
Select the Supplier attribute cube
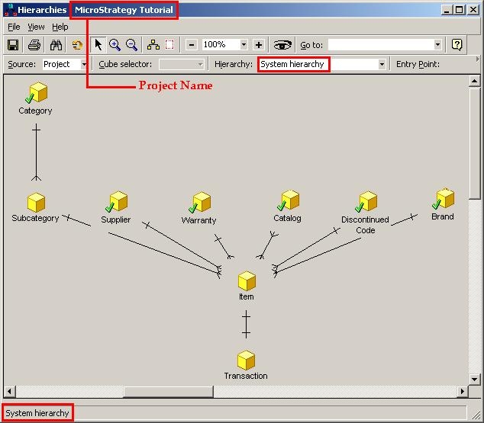(116, 202)
